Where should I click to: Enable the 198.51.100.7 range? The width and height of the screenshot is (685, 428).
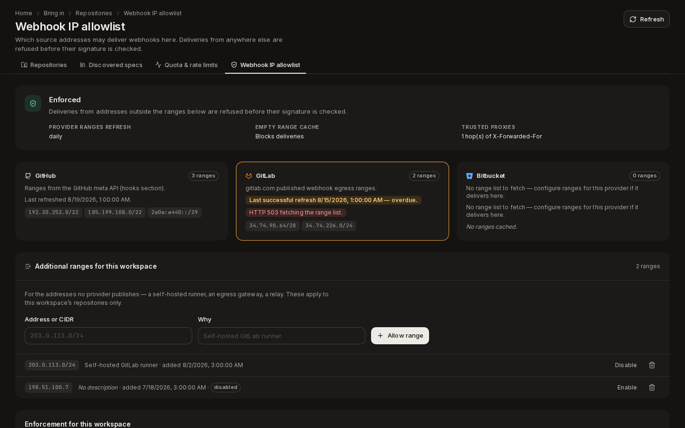click(x=627, y=388)
